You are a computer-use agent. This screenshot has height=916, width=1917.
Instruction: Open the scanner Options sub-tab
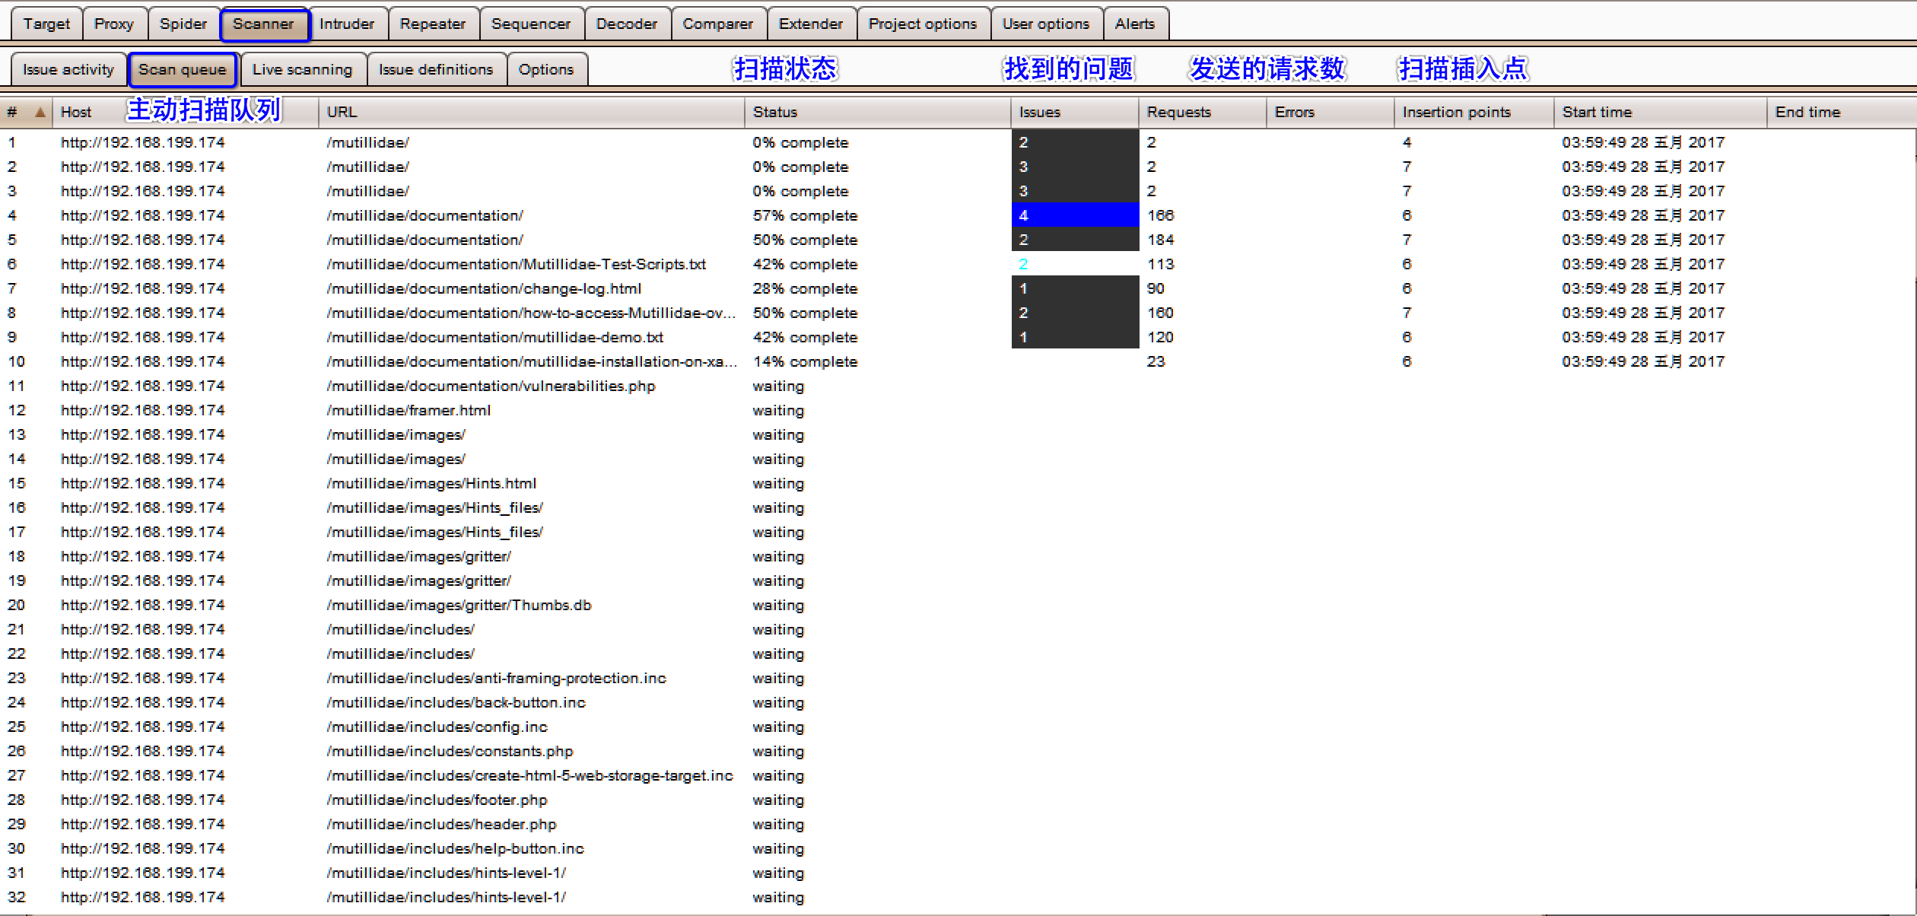pos(545,69)
